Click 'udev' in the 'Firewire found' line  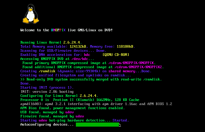[80, 116]
